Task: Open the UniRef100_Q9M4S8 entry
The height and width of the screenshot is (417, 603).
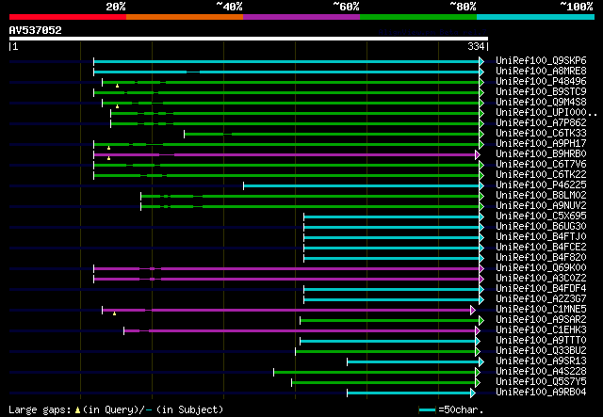Action: coord(541,103)
